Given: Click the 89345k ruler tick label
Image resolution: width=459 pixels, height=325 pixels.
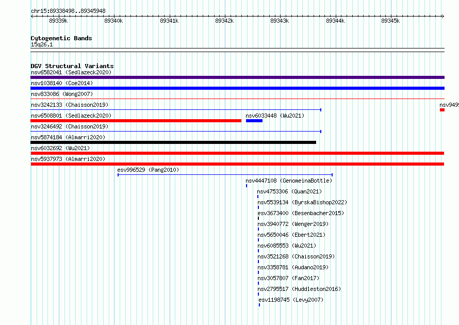Looking at the screenshot, I should pyautogui.click(x=390, y=21).
